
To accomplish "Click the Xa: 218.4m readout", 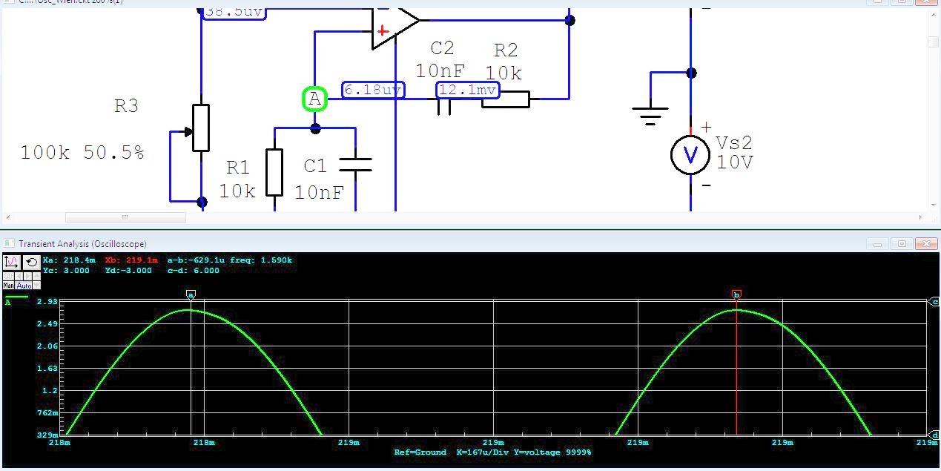I will click(69, 260).
